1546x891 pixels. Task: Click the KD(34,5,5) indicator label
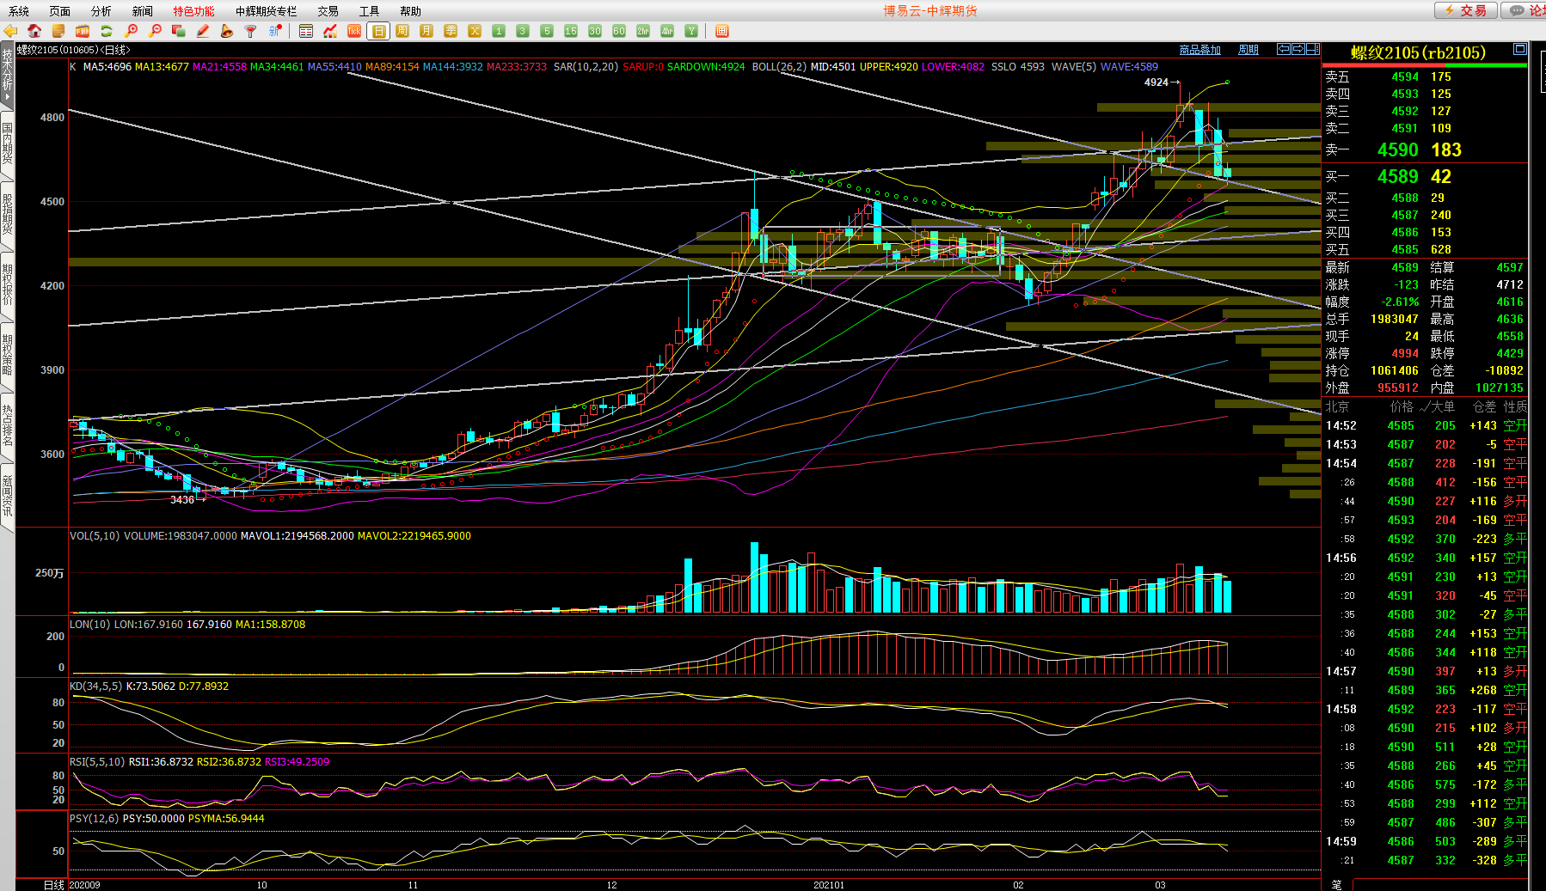click(96, 687)
